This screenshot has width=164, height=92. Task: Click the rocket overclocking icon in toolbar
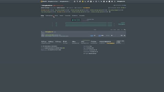[x=88, y=2]
